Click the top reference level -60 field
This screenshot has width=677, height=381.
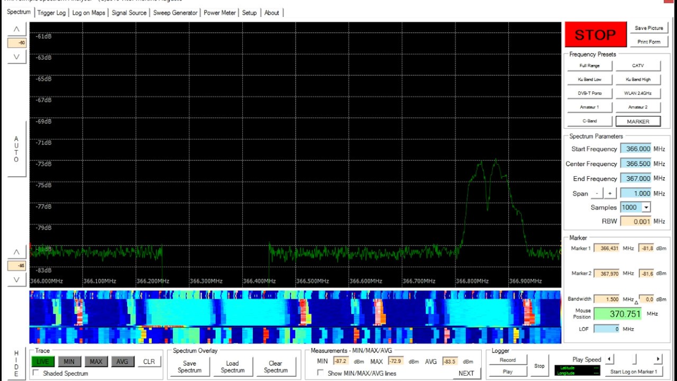coord(16,43)
